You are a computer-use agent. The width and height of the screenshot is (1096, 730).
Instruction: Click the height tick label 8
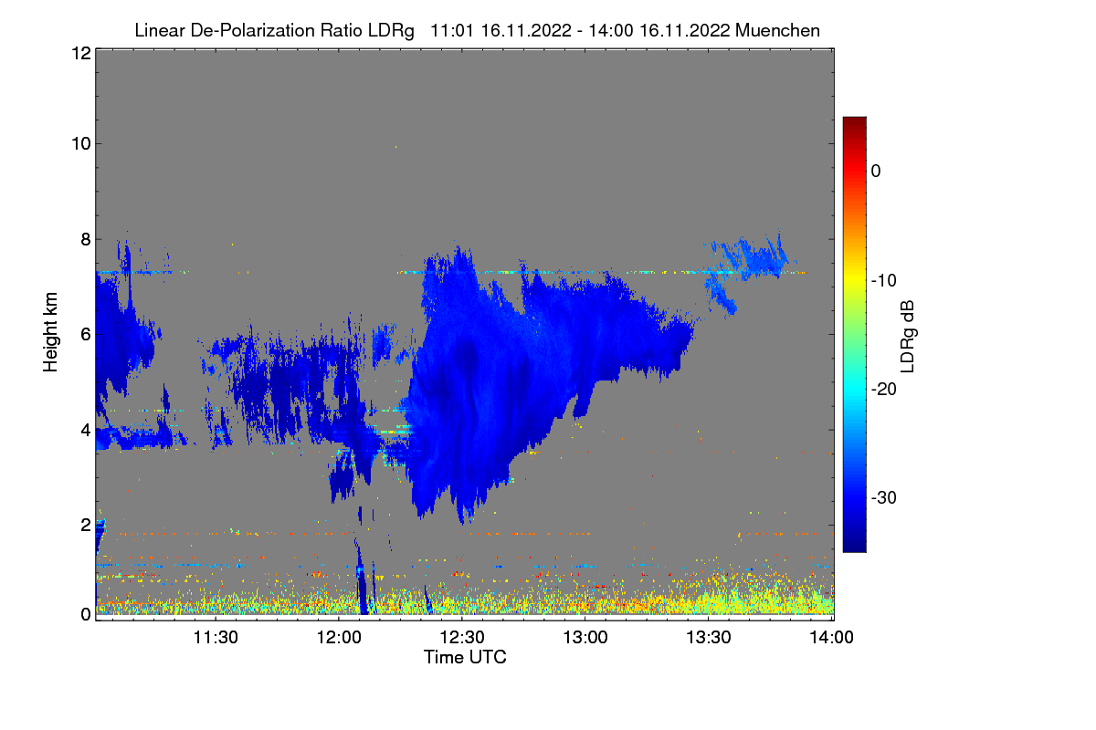tap(84, 239)
